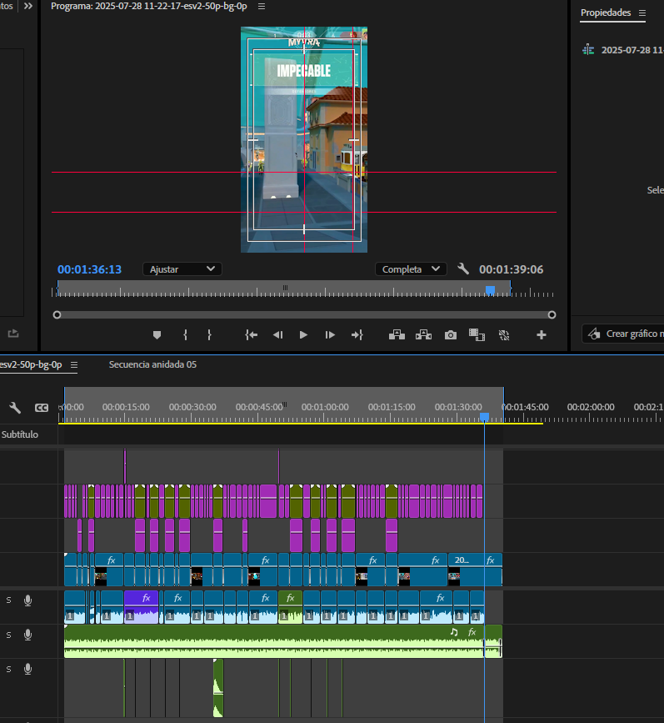
Task: Open the Program panel hamburger menu
Action: [262, 7]
